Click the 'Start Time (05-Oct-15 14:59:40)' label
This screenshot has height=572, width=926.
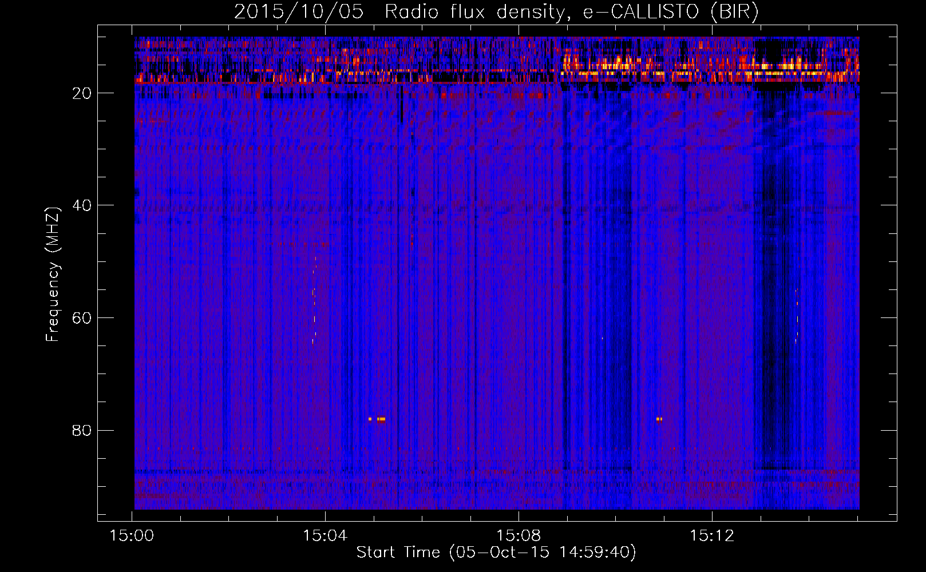(x=496, y=553)
